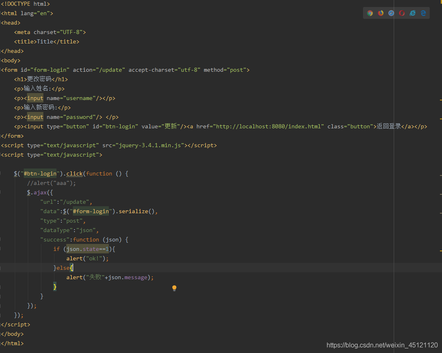Click the "url":"/update" property line
Screen dimensions: 442x353
(x=66, y=202)
